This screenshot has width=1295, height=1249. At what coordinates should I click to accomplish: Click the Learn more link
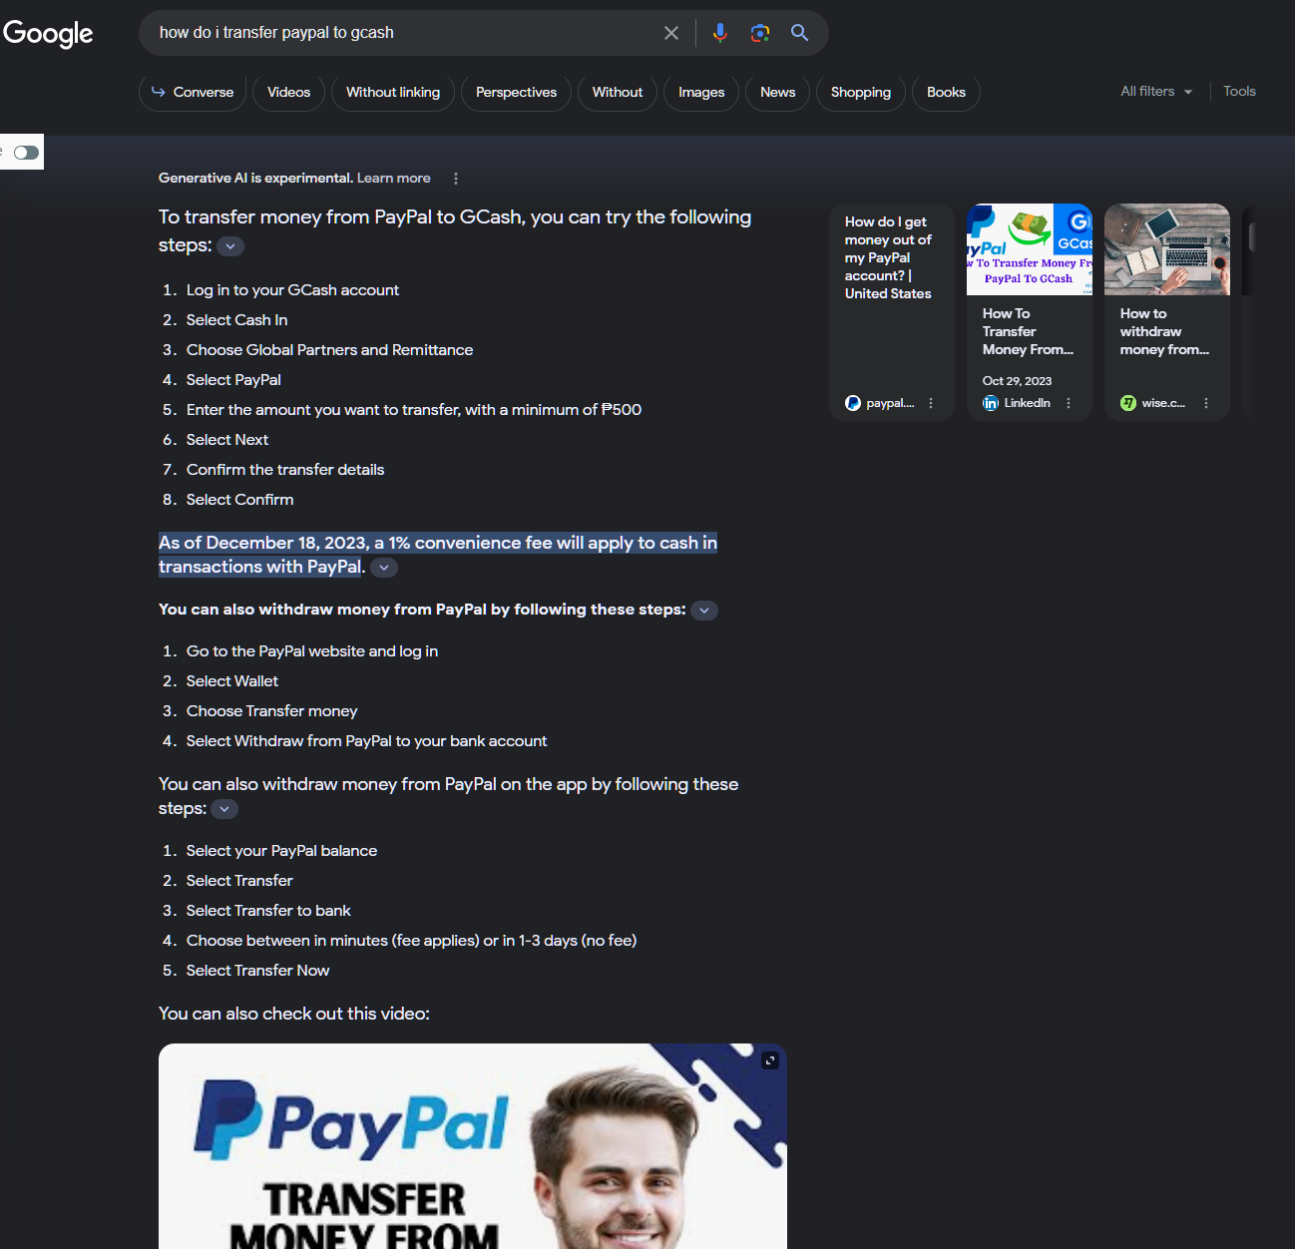point(393,179)
